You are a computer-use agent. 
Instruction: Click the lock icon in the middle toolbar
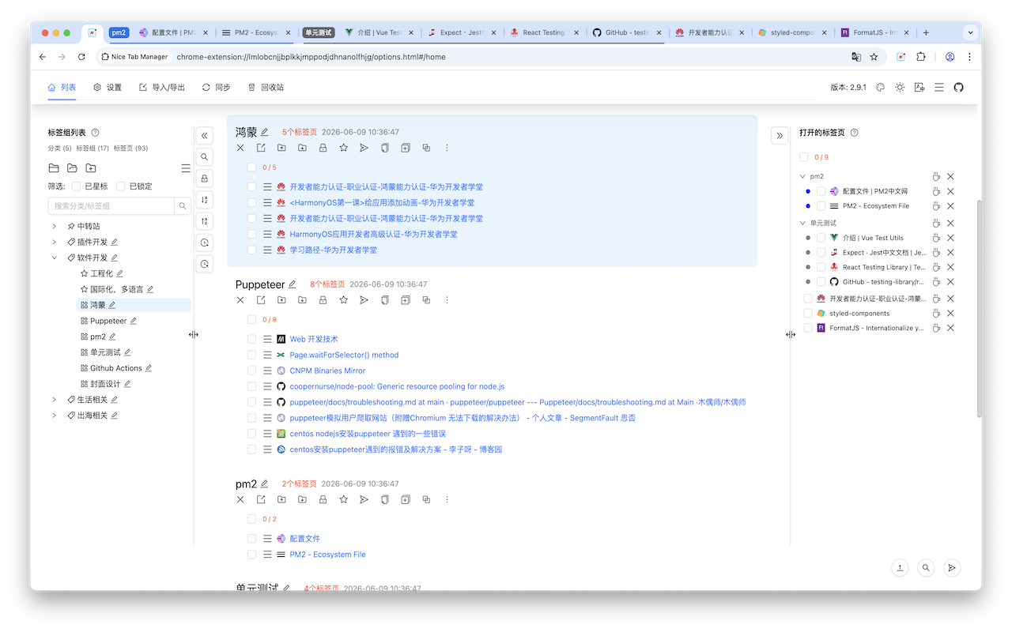[205, 179]
